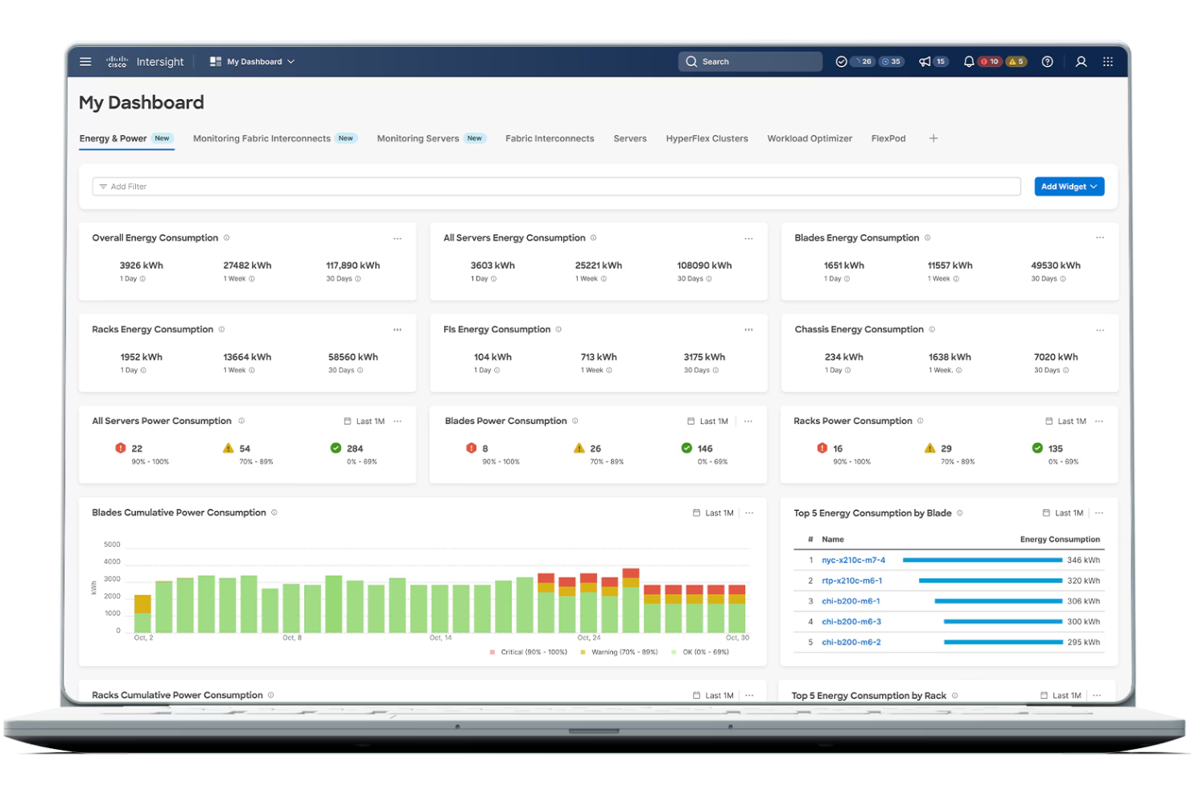Change Top 5 Energy by Blade Last 1M range
Viewport: 1191px width, 794px height.
pos(1063,512)
